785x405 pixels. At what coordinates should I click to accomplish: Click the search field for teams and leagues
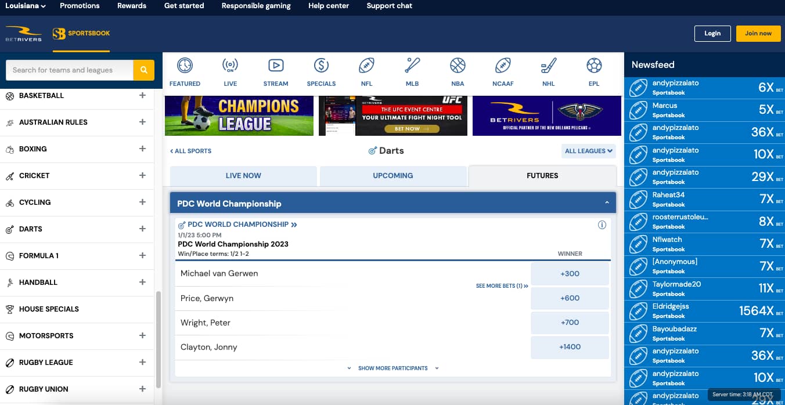[x=67, y=69]
